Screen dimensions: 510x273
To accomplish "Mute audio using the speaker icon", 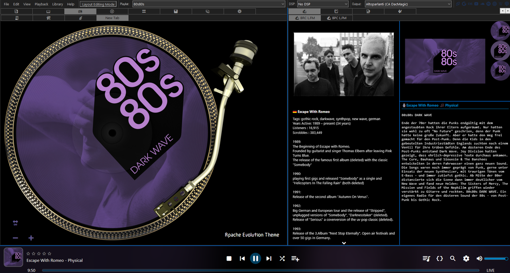I will 479,258.
